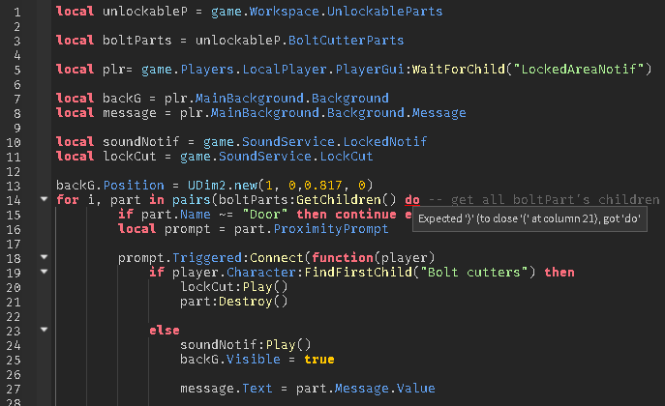This screenshot has height=406, width=665.
Task: Click the 'else' keyword on line 23
Action: pos(165,331)
